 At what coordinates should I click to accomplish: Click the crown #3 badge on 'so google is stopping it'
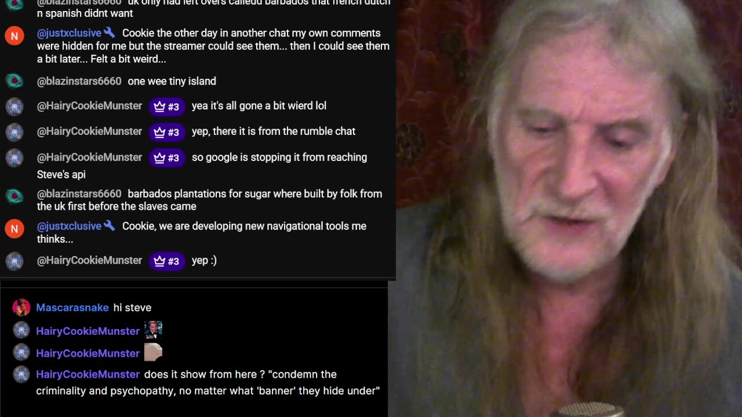pos(167,158)
